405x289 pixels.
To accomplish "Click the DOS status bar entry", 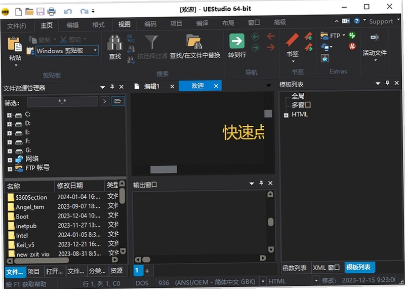I will tap(142, 283).
